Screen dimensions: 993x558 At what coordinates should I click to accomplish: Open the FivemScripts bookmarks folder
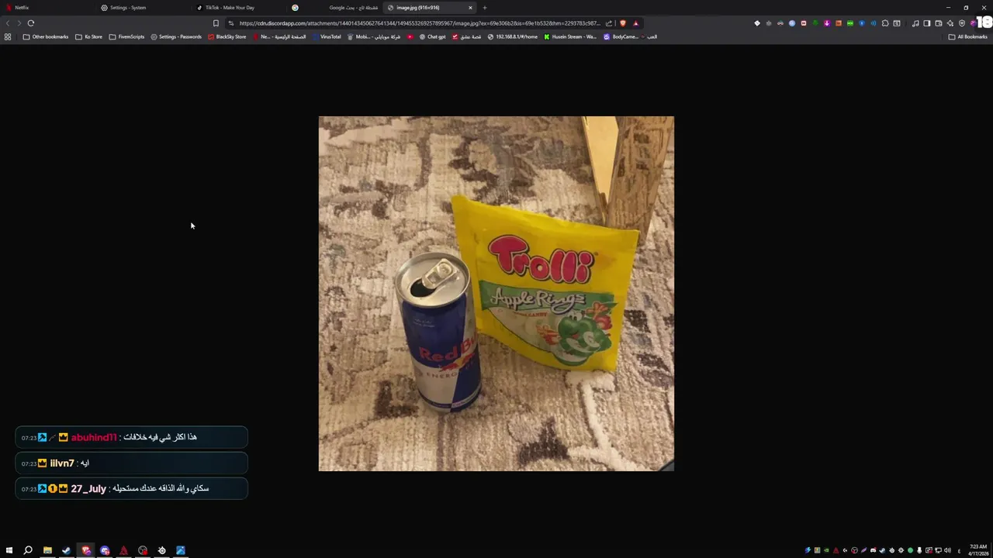tap(126, 36)
